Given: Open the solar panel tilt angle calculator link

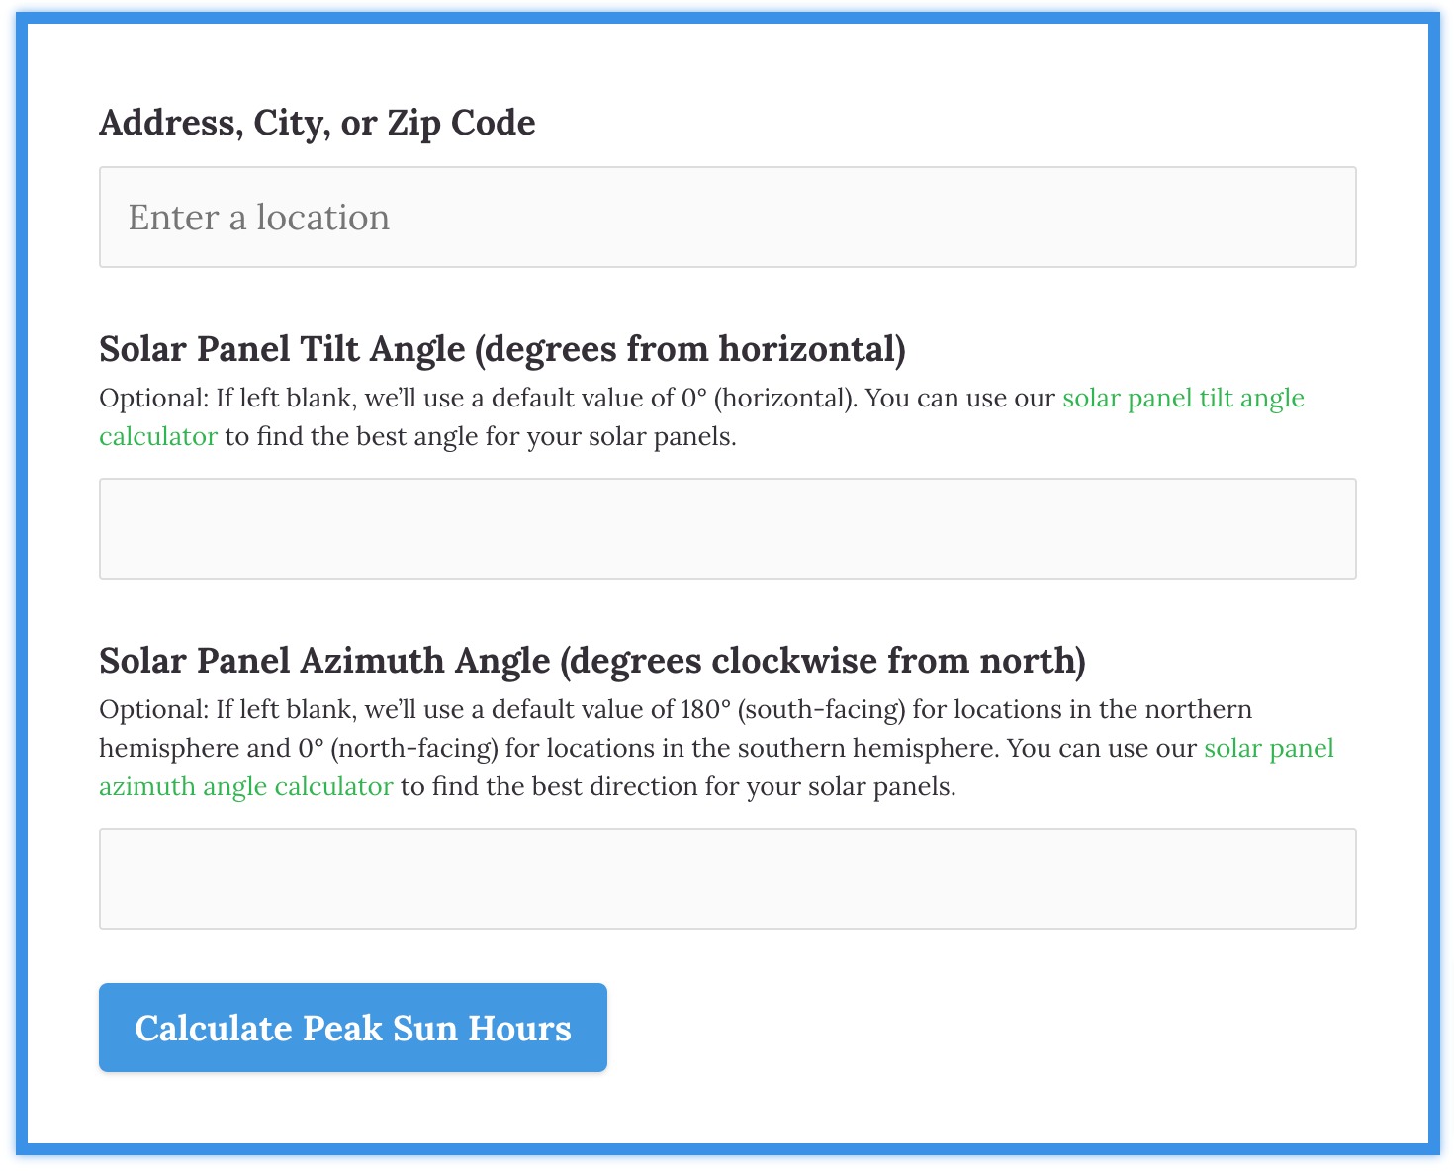Looking at the screenshot, I should [x=1183, y=399].
